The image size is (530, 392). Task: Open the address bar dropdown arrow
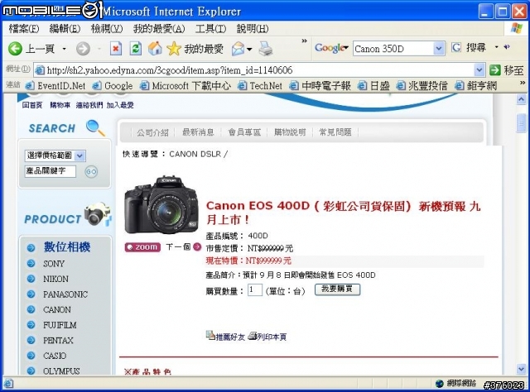tap(479, 70)
